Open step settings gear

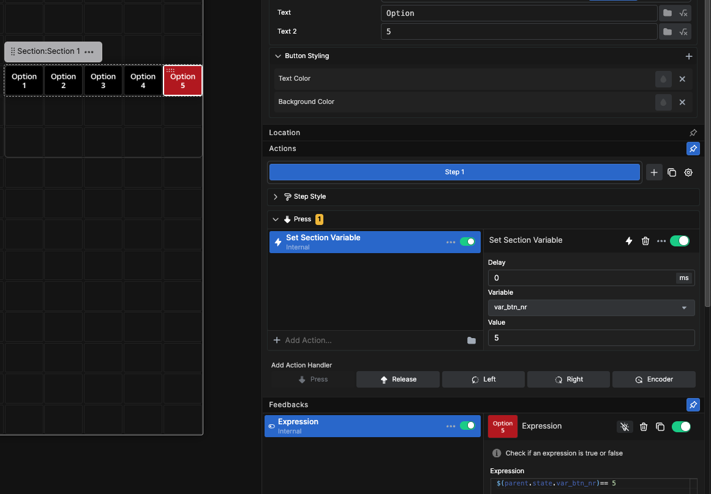click(688, 172)
